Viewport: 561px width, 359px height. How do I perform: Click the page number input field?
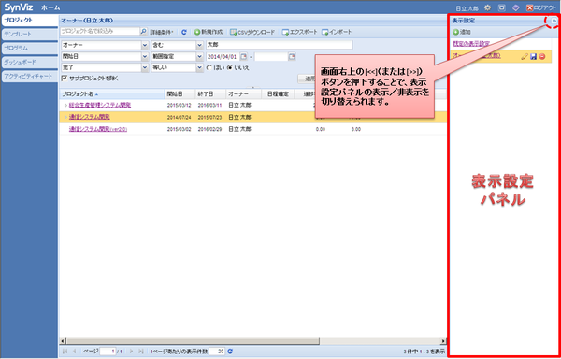click(108, 352)
